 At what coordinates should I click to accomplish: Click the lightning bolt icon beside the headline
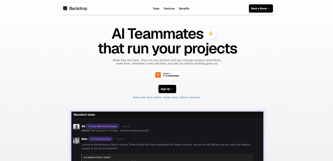pos(211,34)
